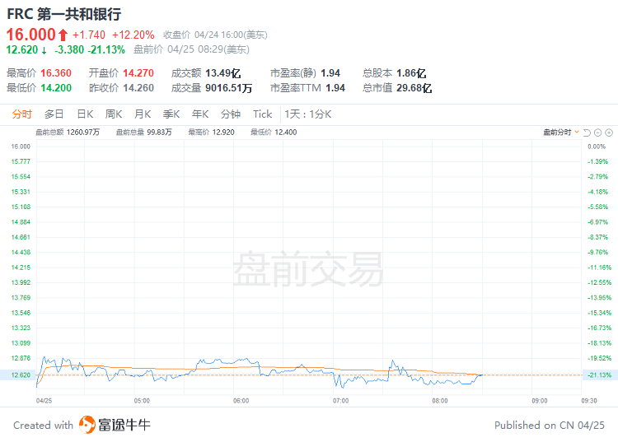This screenshot has width=618, height=442.
Task: Zoom in the chart with plus icon
Action: tap(609, 133)
